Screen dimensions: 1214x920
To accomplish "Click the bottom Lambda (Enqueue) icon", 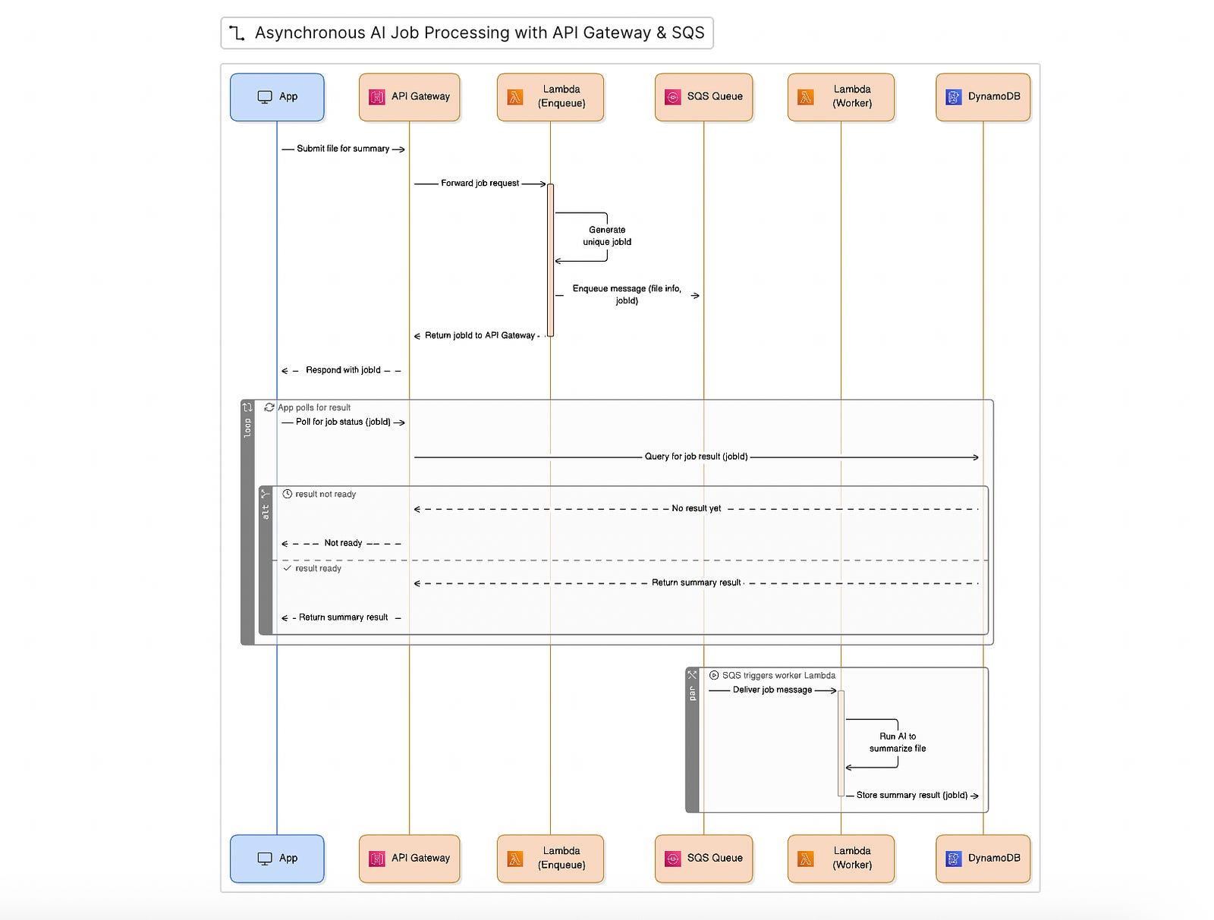I will click(515, 859).
